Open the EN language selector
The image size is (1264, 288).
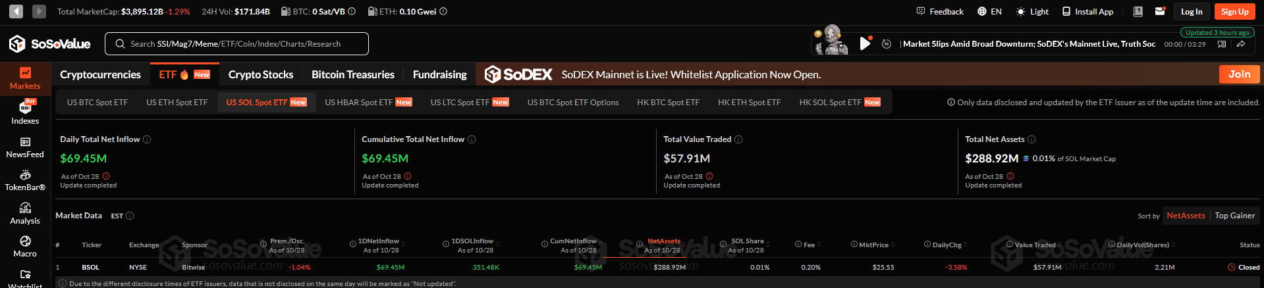(989, 11)
